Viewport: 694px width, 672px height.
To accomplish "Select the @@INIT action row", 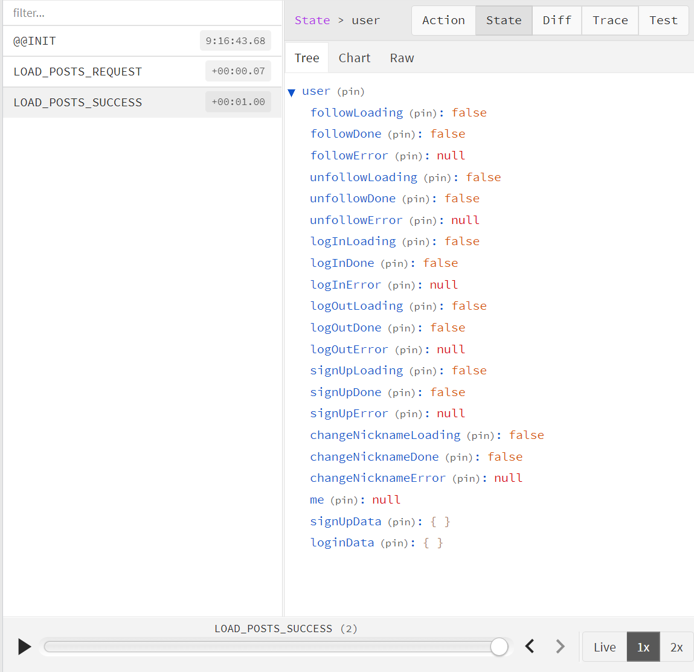I will (141, 40).
